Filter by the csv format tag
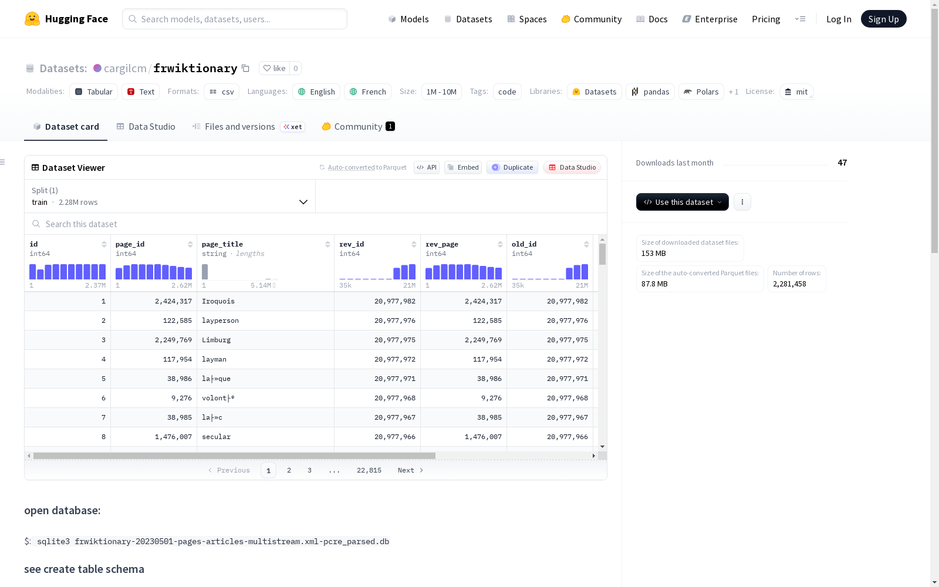This screenshot has height=587, width=939. pyautogui.click(x=222, y=92)
